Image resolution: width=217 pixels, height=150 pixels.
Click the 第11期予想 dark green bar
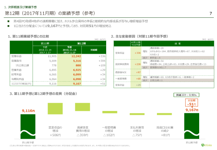pos(28,126)
